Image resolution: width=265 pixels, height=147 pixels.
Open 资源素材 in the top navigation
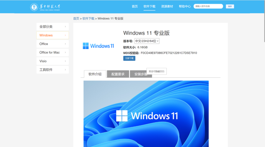click(x=167, y=6)
